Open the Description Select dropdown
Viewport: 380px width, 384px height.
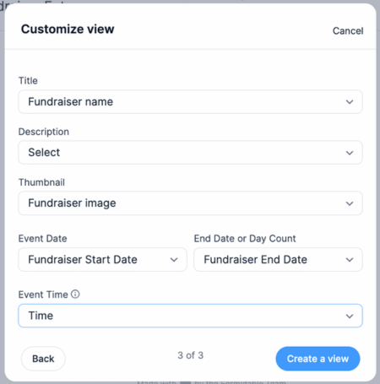(x=190, y=153)
